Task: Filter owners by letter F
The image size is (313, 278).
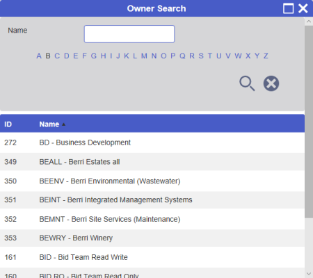Action: click(84, 56)
